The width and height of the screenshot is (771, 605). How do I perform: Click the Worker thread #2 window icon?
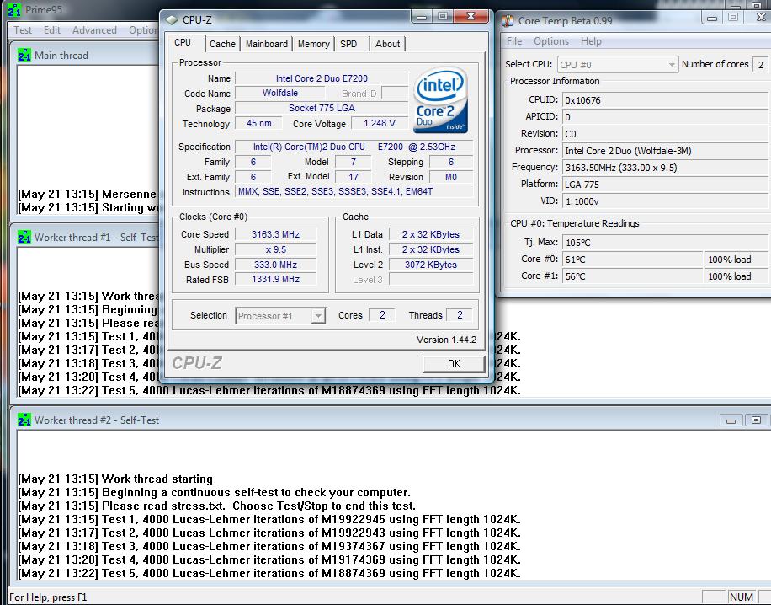[24, 420]
